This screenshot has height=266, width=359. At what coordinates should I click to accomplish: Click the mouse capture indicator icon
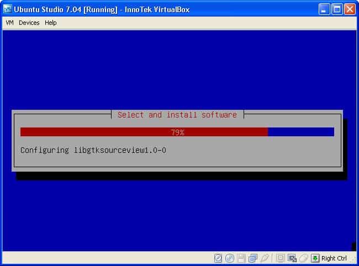coord(304,258)
